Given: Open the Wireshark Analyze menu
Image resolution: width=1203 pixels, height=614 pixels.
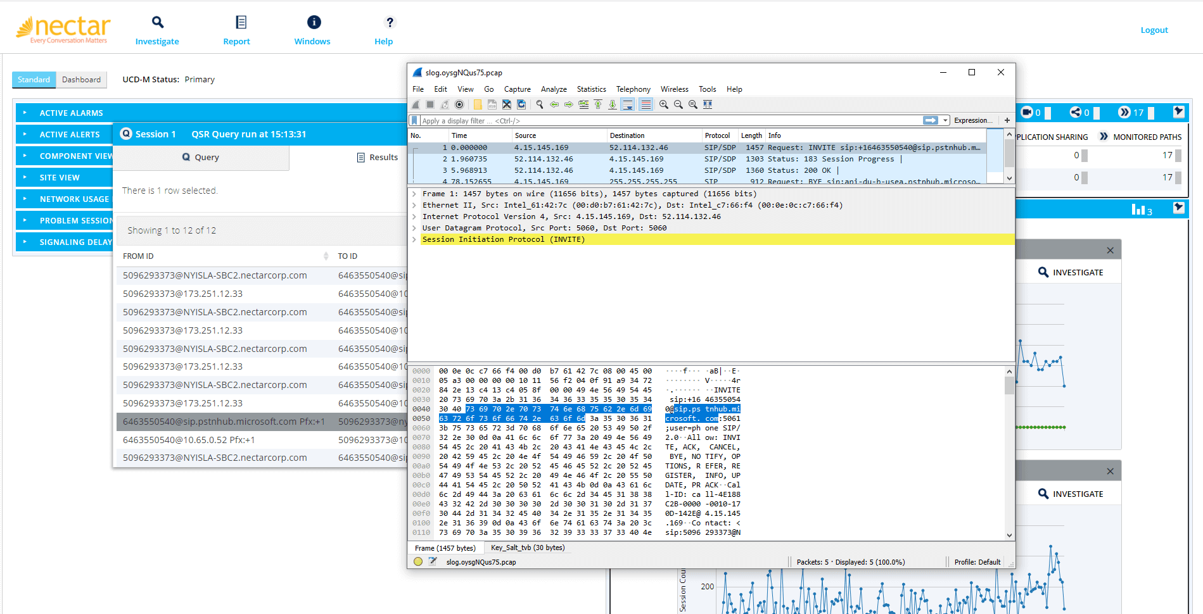Looking at the screenshot, I should point(554,89).
